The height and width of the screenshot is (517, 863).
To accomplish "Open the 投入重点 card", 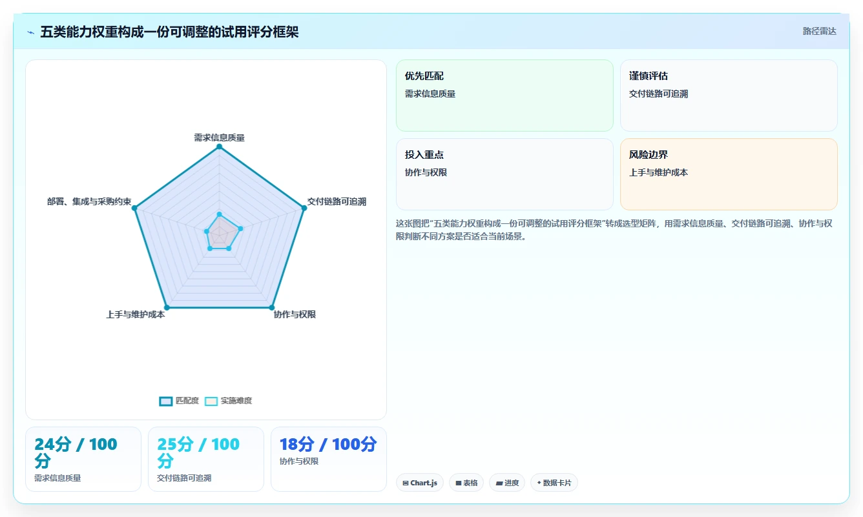I will click(x=504, y=174).
